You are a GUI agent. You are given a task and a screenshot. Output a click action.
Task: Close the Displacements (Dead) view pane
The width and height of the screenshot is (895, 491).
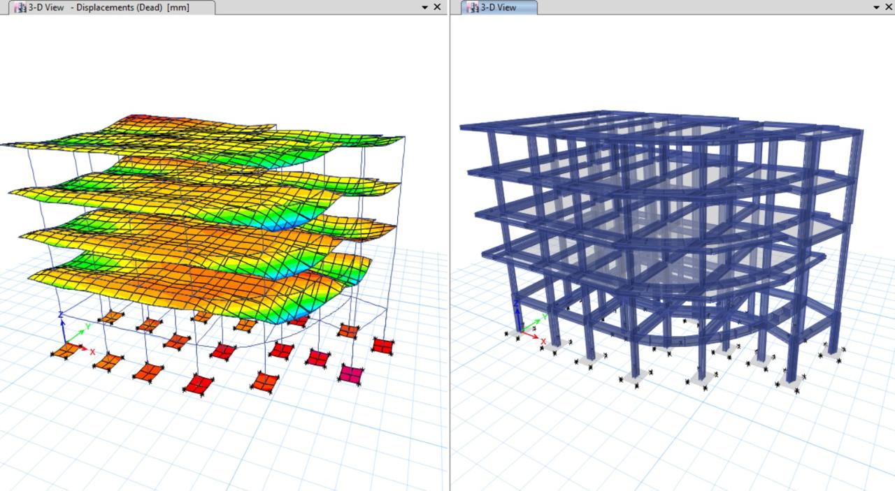pyautogui.click(x=437, y=7)
